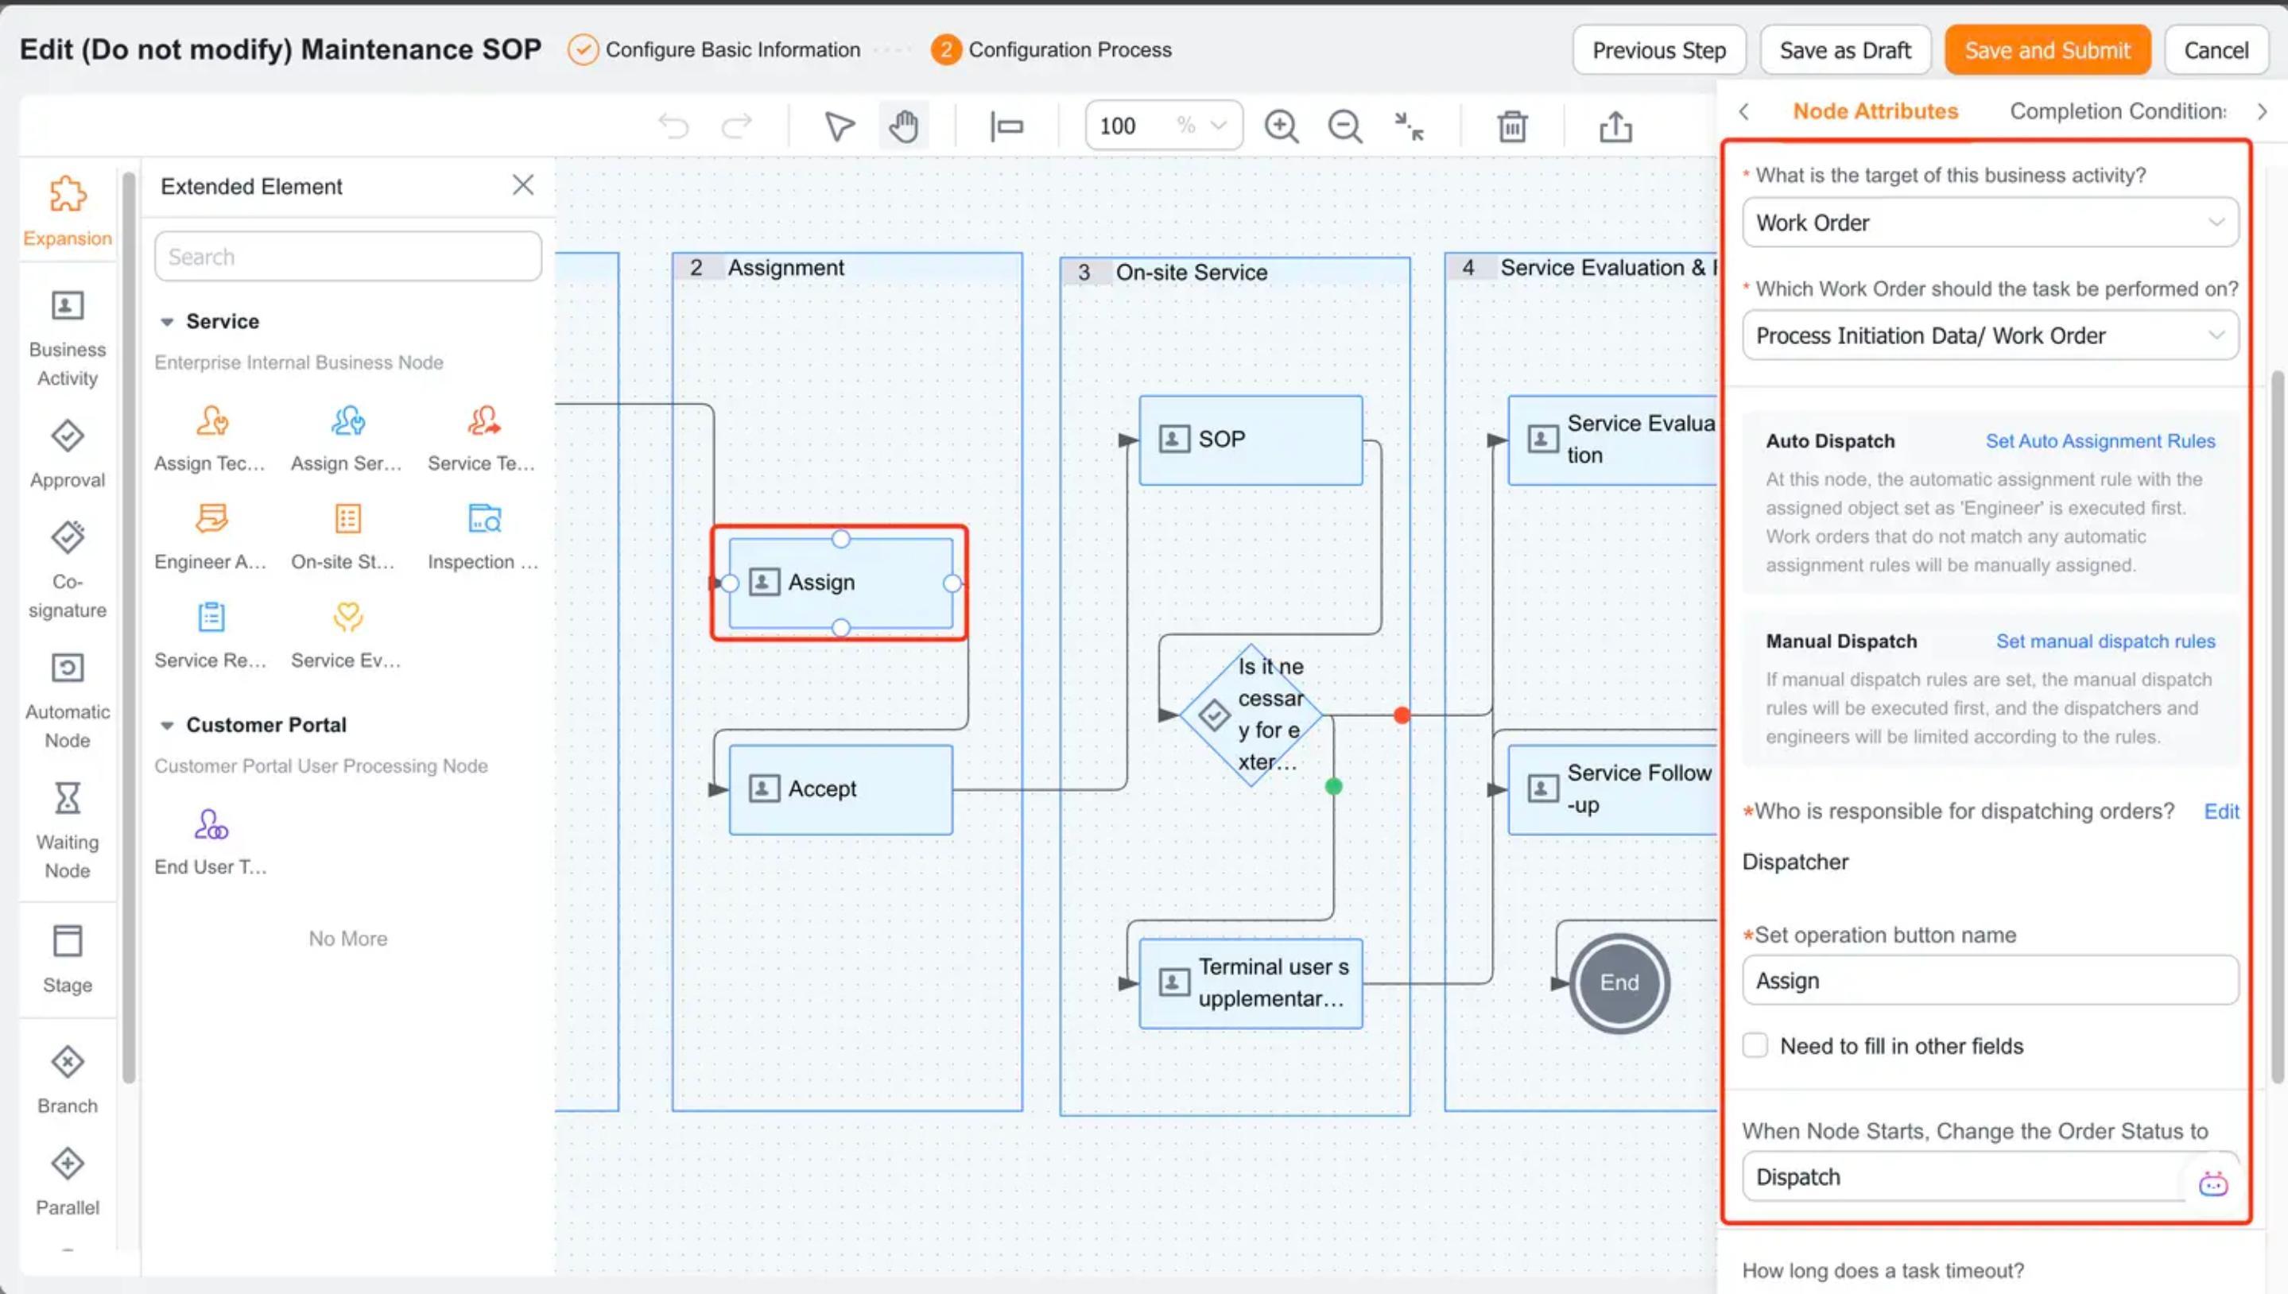Select the Assign node on canvas

coord(840,582)
